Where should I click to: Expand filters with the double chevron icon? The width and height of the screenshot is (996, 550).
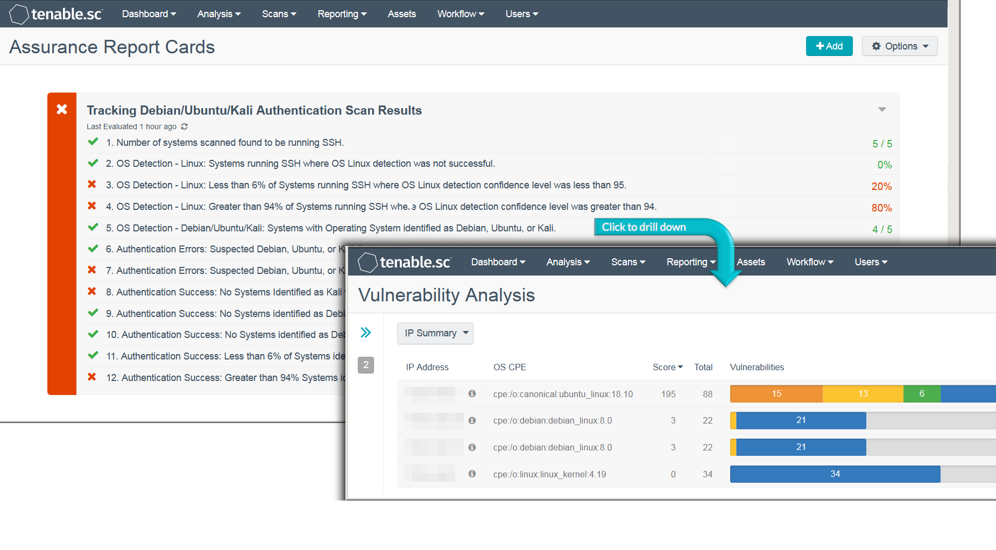[x=366, y=333]
